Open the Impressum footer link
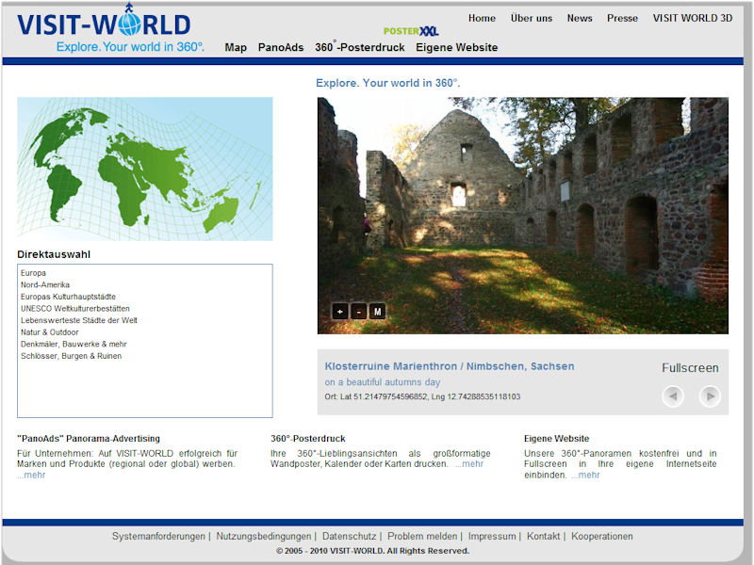 (491, 537)
